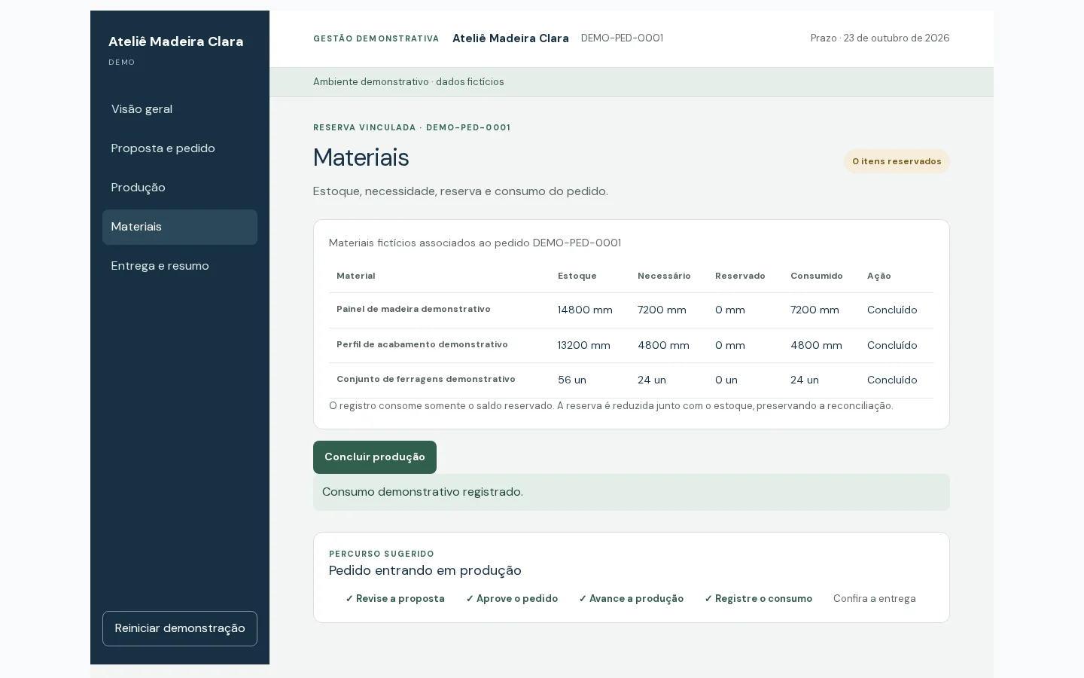The width and height of the screenshot is (1084, 678).
Task: Click the Prazo 23 de outubro de 2026 text
Action: (x=880, y=38)
